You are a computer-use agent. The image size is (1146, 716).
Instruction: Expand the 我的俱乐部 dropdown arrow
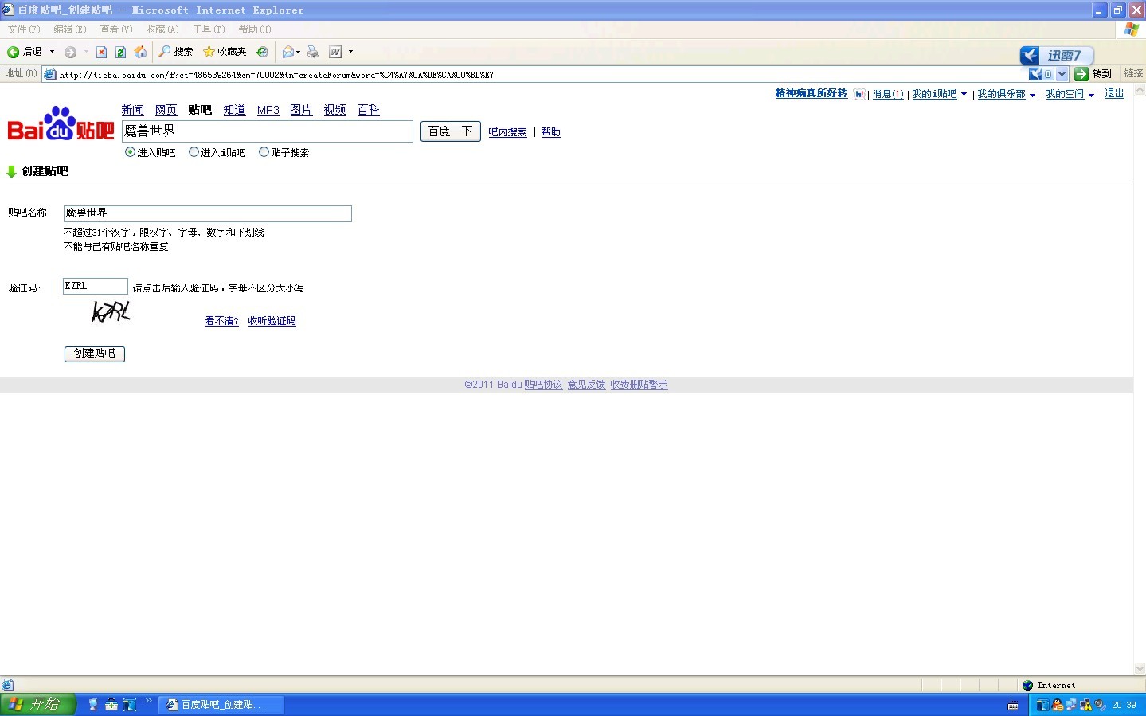tap(1032, 95)
